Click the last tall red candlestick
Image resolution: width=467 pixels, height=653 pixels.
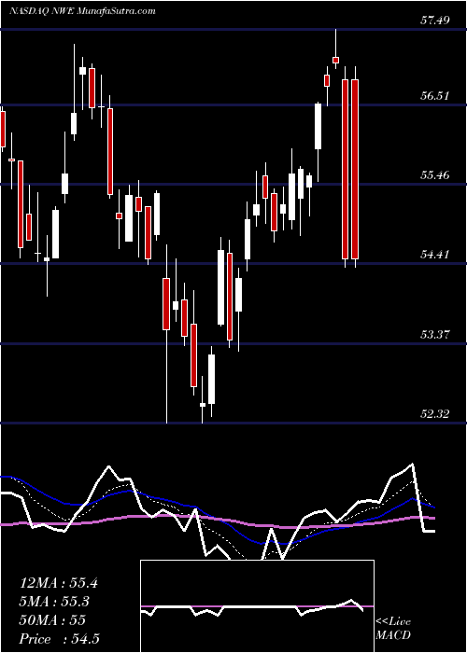(355, 169)
